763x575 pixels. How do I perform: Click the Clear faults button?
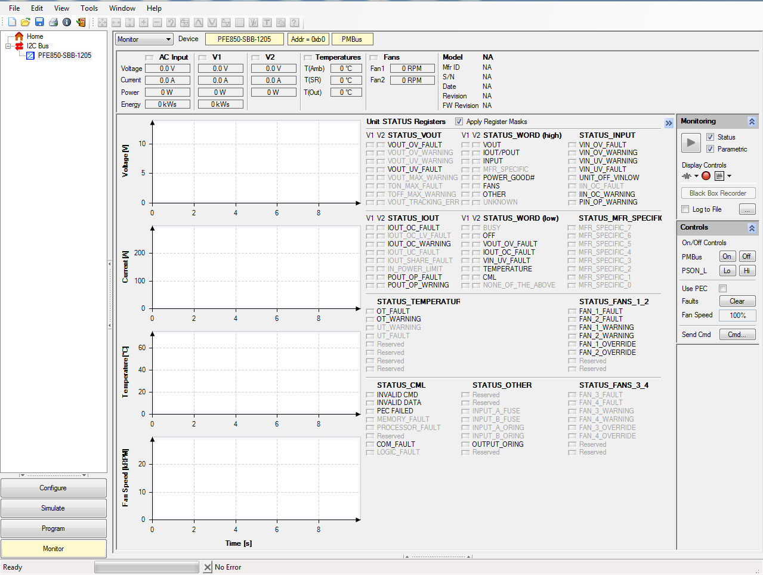[737, 301]
